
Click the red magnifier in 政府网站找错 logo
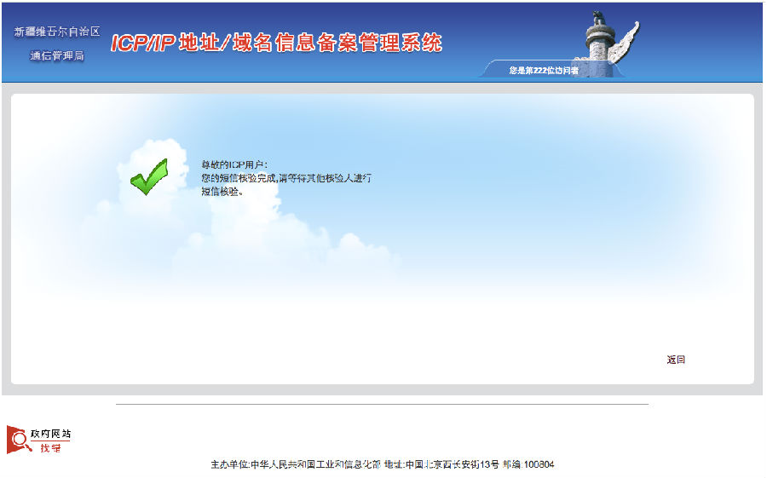click(17, 440)
